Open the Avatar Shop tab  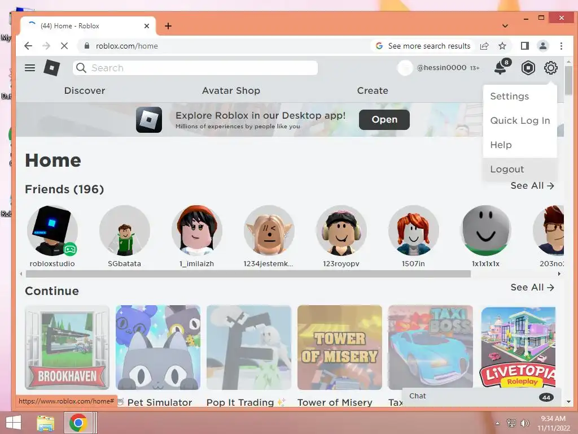tap(231, 91)
